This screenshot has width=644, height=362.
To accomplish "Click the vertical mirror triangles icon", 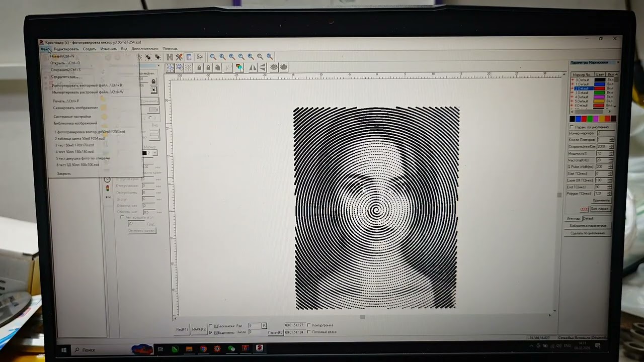I will click(x=263, y=67).
